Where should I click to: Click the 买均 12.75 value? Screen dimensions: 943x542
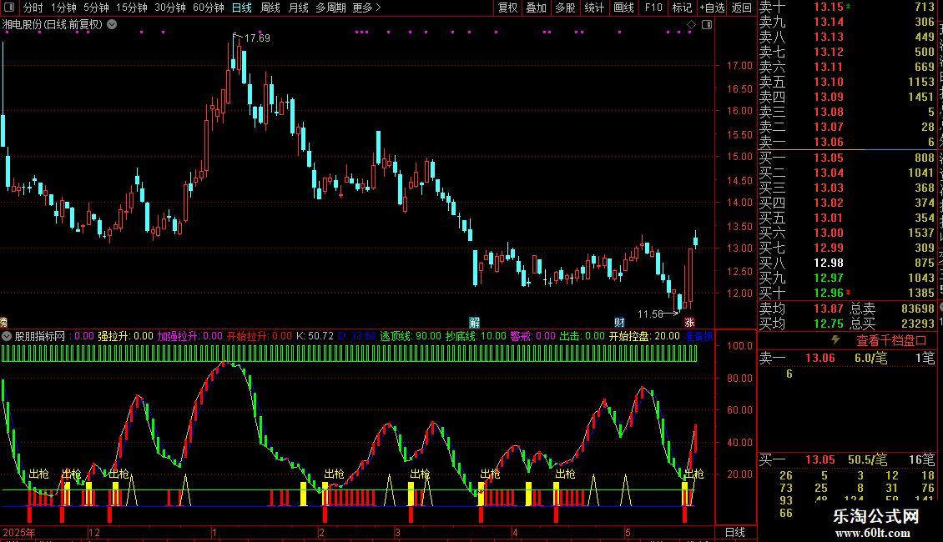tap(828, 324)
